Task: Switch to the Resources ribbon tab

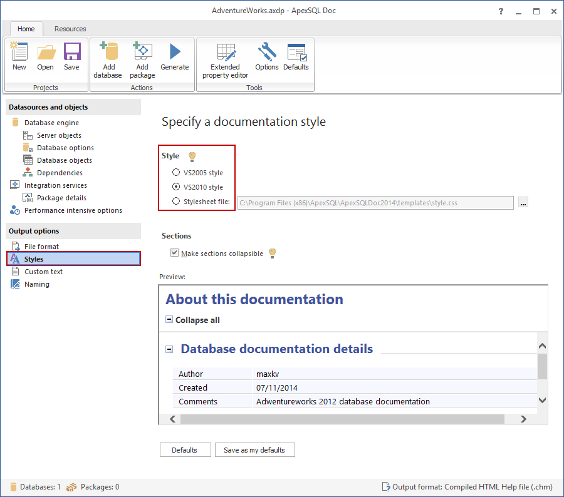Action: point(70,29)
